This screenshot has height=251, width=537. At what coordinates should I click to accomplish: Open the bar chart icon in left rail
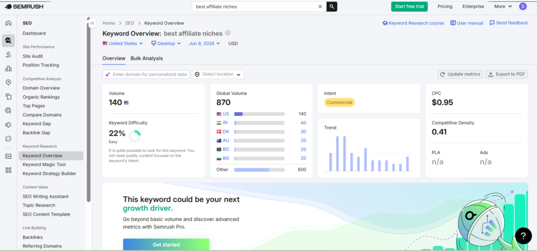8,69
